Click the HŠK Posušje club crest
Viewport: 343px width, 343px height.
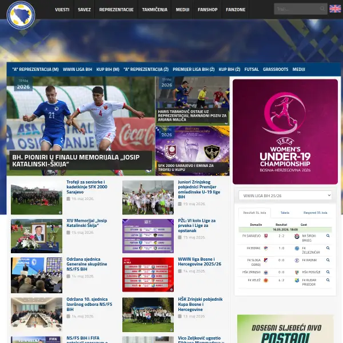point(297,272)
